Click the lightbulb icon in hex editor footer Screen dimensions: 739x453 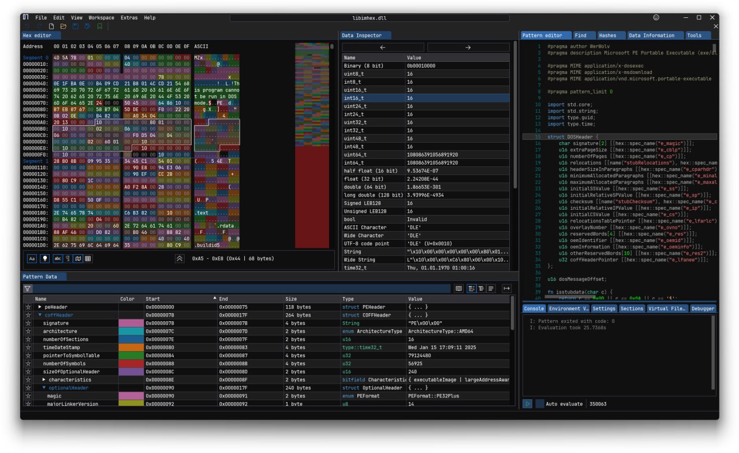point(44,259)
